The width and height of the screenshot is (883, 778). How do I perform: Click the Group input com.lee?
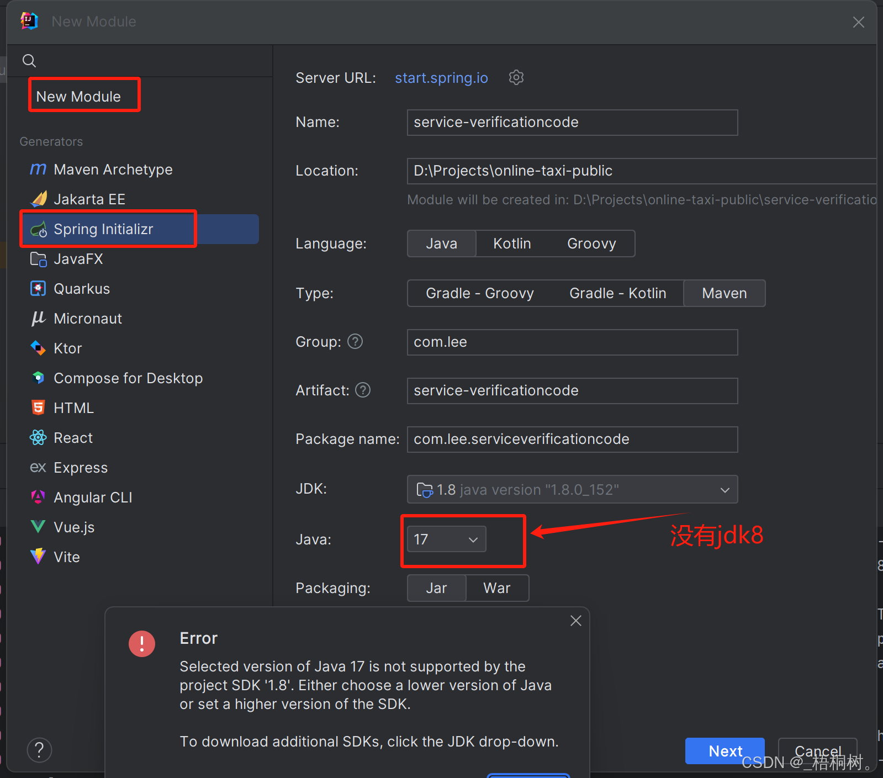[x=573, y=342]
